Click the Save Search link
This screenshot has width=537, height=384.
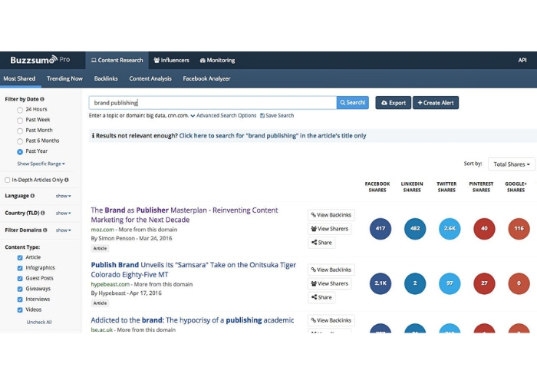point(277,115)
